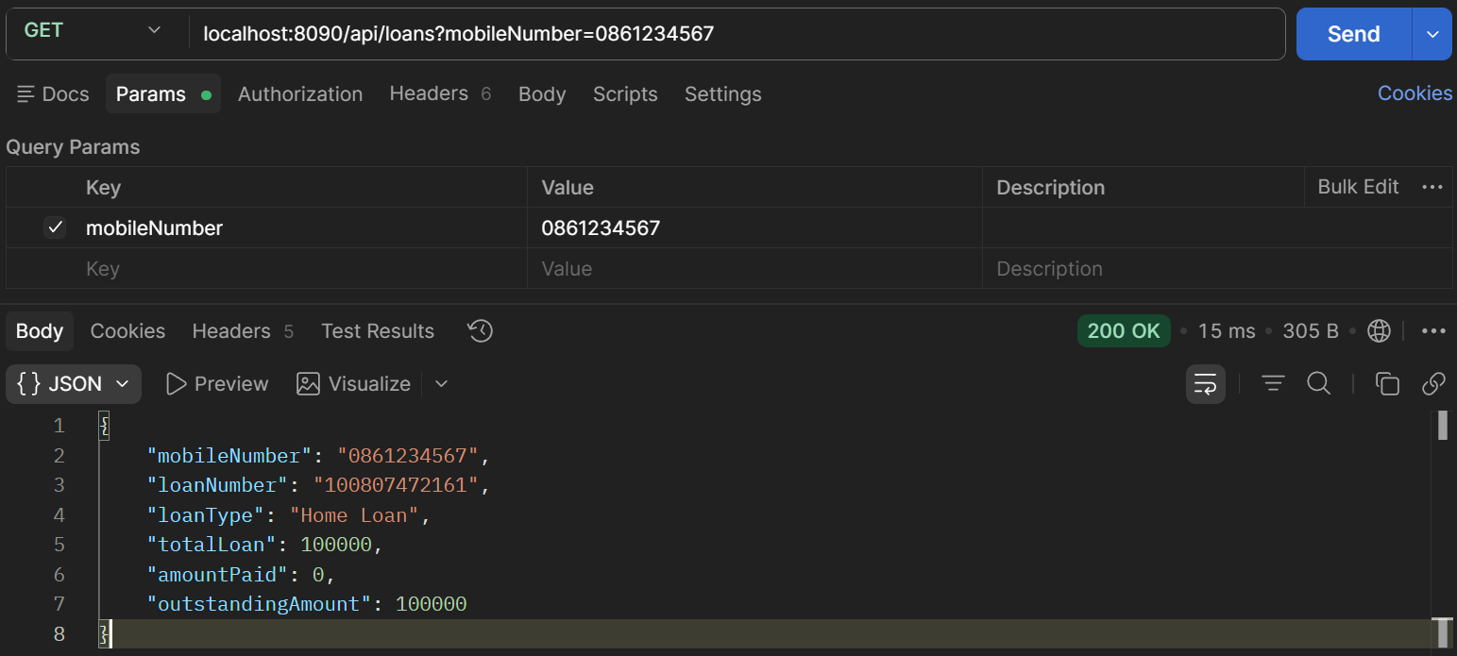
Task: Click the 305 B response size
Action: [1311, 331]
